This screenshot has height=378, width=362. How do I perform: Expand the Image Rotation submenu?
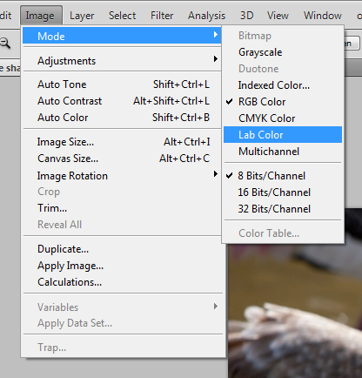pos(122,175)
